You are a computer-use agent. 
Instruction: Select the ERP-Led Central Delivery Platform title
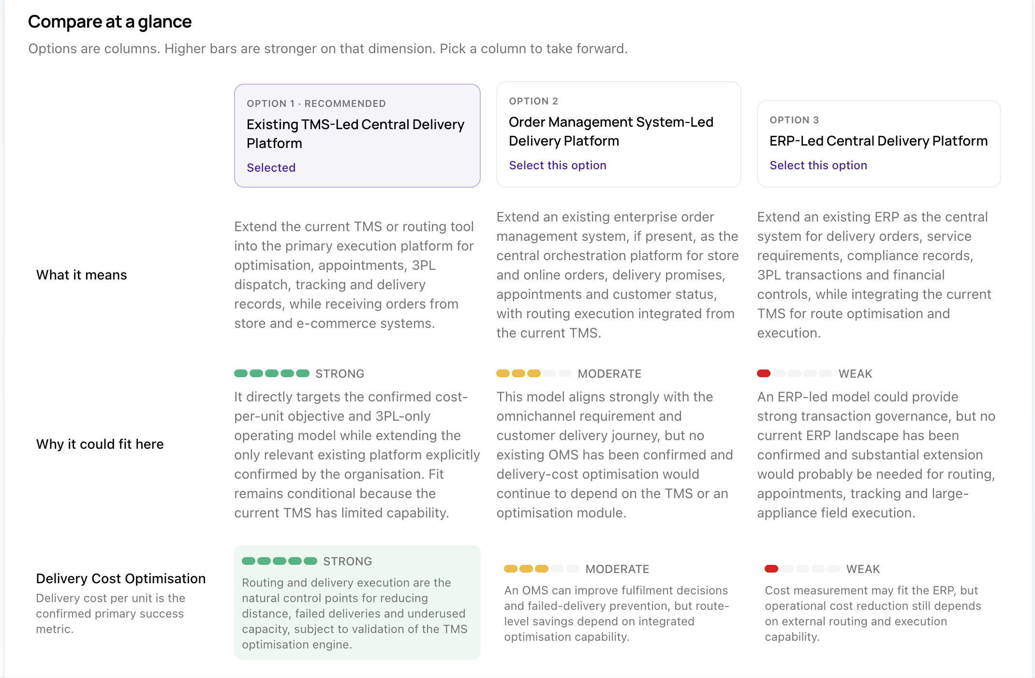[x=878, y=141]
